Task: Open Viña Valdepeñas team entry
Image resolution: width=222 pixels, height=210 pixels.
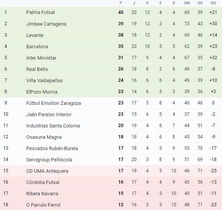Action: point(44,80)
